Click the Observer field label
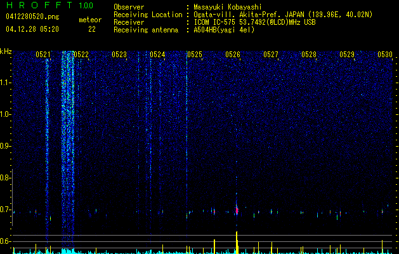The height and width of the screenshot is (254, 399). tap(129, 7)
